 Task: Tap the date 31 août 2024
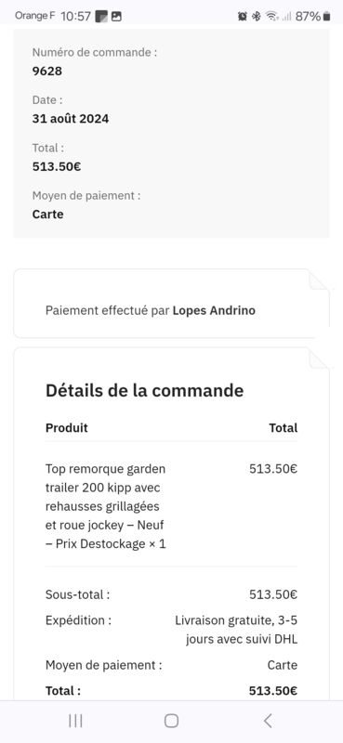pyautogui.click(x=71, y=119)
